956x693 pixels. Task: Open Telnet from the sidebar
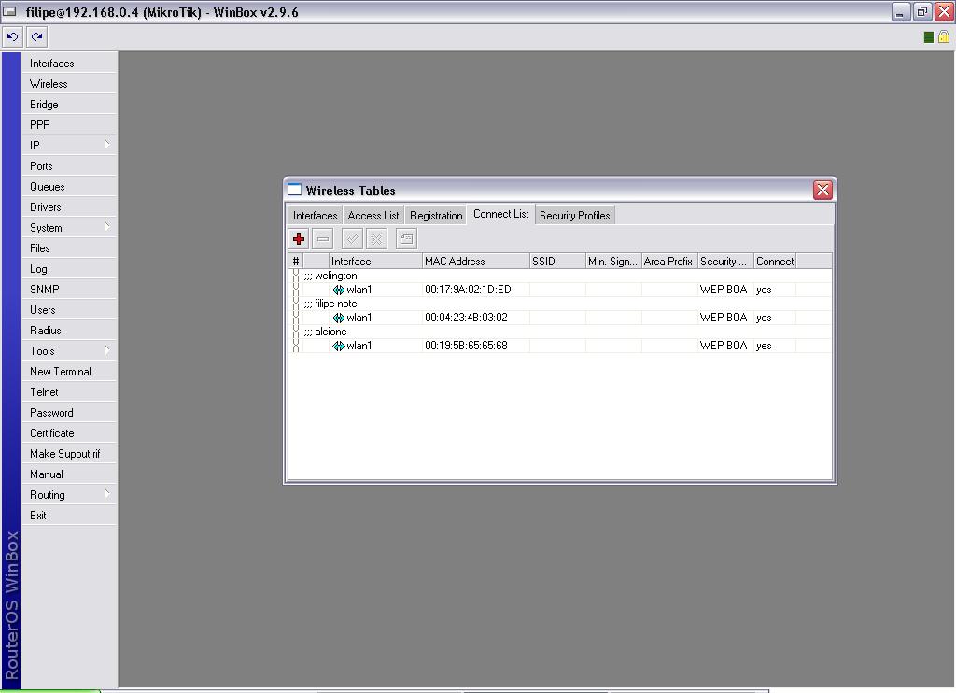pyautogui.click(x=69, y=392)
